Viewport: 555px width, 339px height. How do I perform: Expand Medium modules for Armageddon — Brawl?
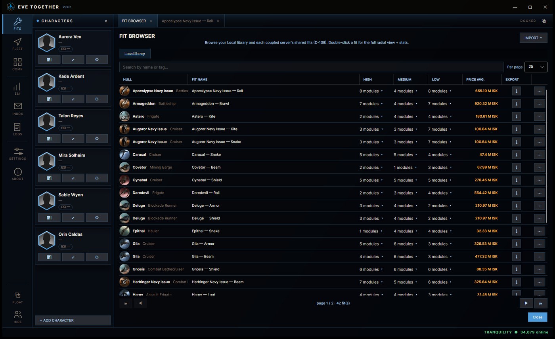click(x=406, y=104)
